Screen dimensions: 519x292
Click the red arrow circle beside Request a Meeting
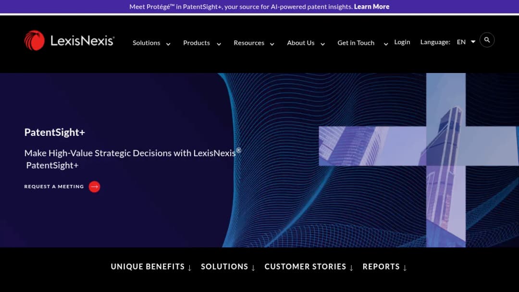coord(94,187)
